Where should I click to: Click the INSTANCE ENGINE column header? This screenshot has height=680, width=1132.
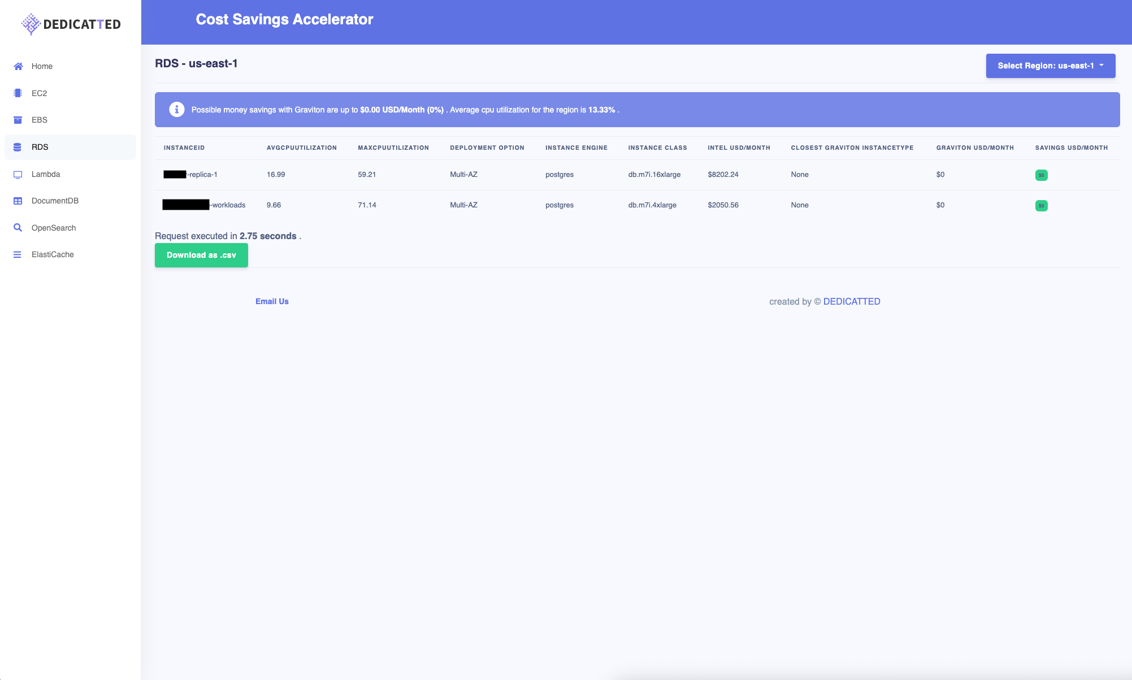pyautogui.click(x=576, y=148)
